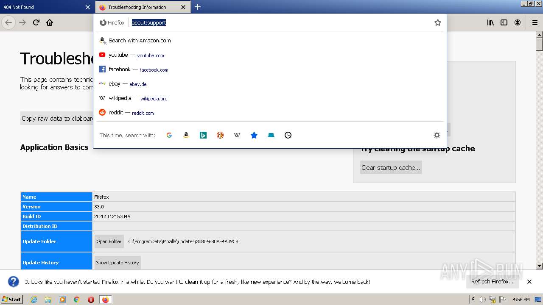Close the Troubleshooting Information tab
Viewport: 543px width, 305px height.
[x=183, y=7]
